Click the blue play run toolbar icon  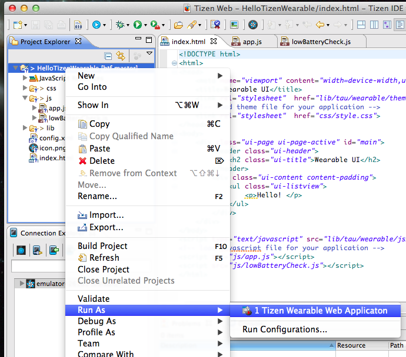pyautogui.click(x=96, y=25)
